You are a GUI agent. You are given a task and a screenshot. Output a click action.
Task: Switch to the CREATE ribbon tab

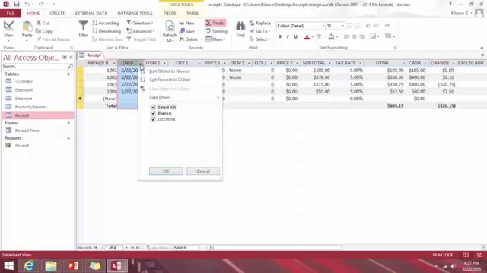point(57,13)
